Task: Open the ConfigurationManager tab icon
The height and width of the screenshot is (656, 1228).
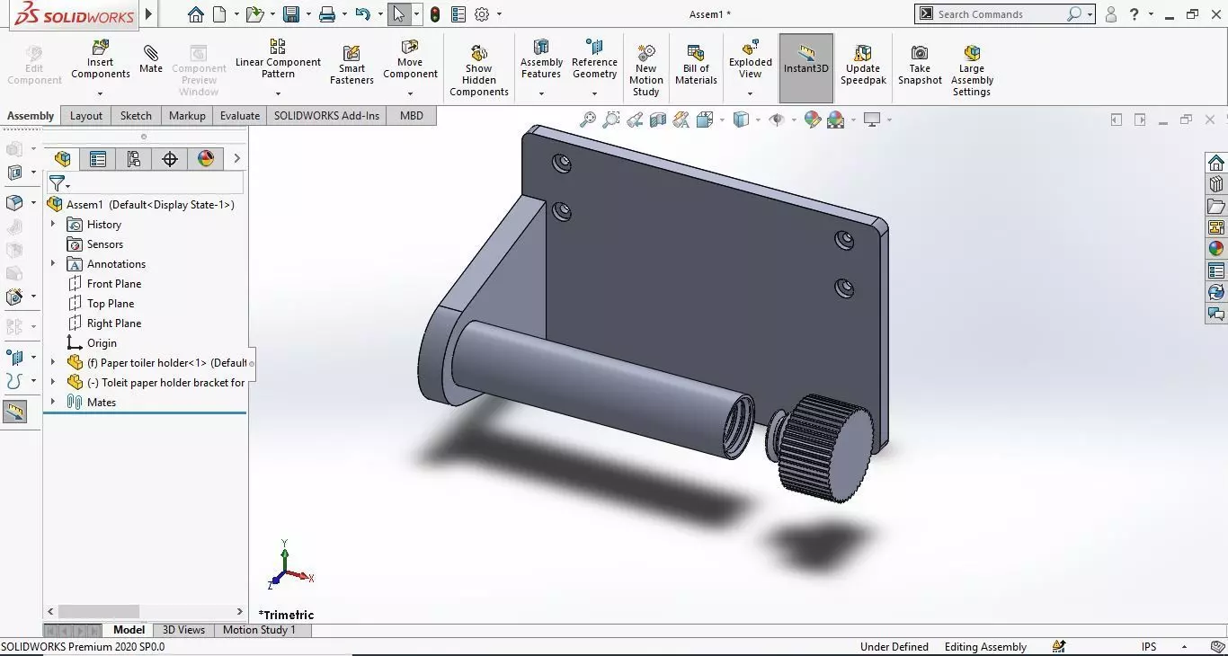Action: tap(134, 159)
